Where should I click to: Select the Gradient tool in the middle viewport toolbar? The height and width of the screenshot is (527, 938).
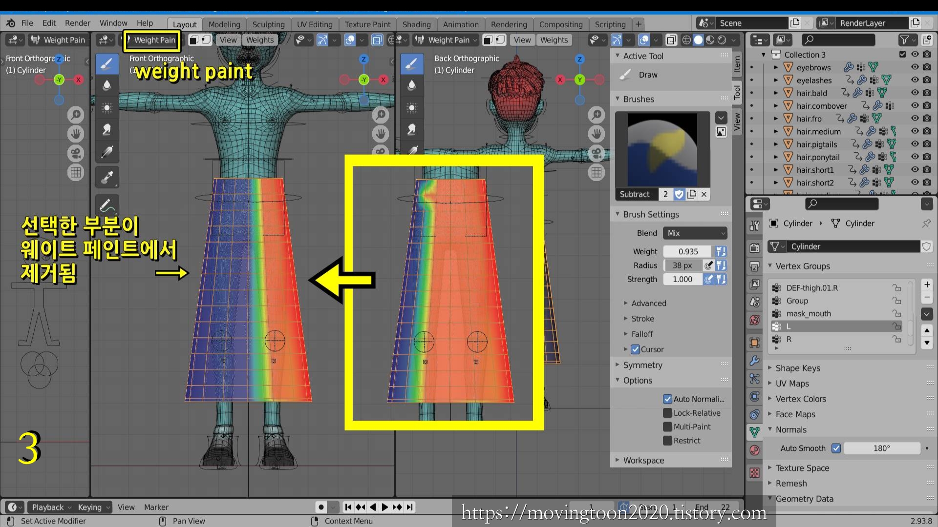pos(107,152)
